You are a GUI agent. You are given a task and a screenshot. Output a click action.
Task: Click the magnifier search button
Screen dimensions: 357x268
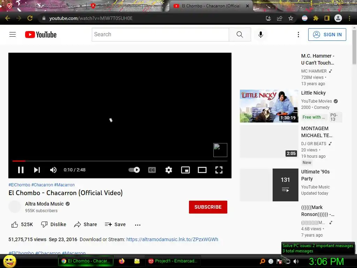tap(240, 35)
